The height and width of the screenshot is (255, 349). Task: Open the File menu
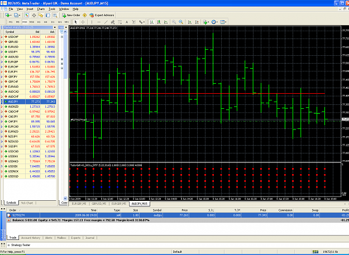point(11,9)
